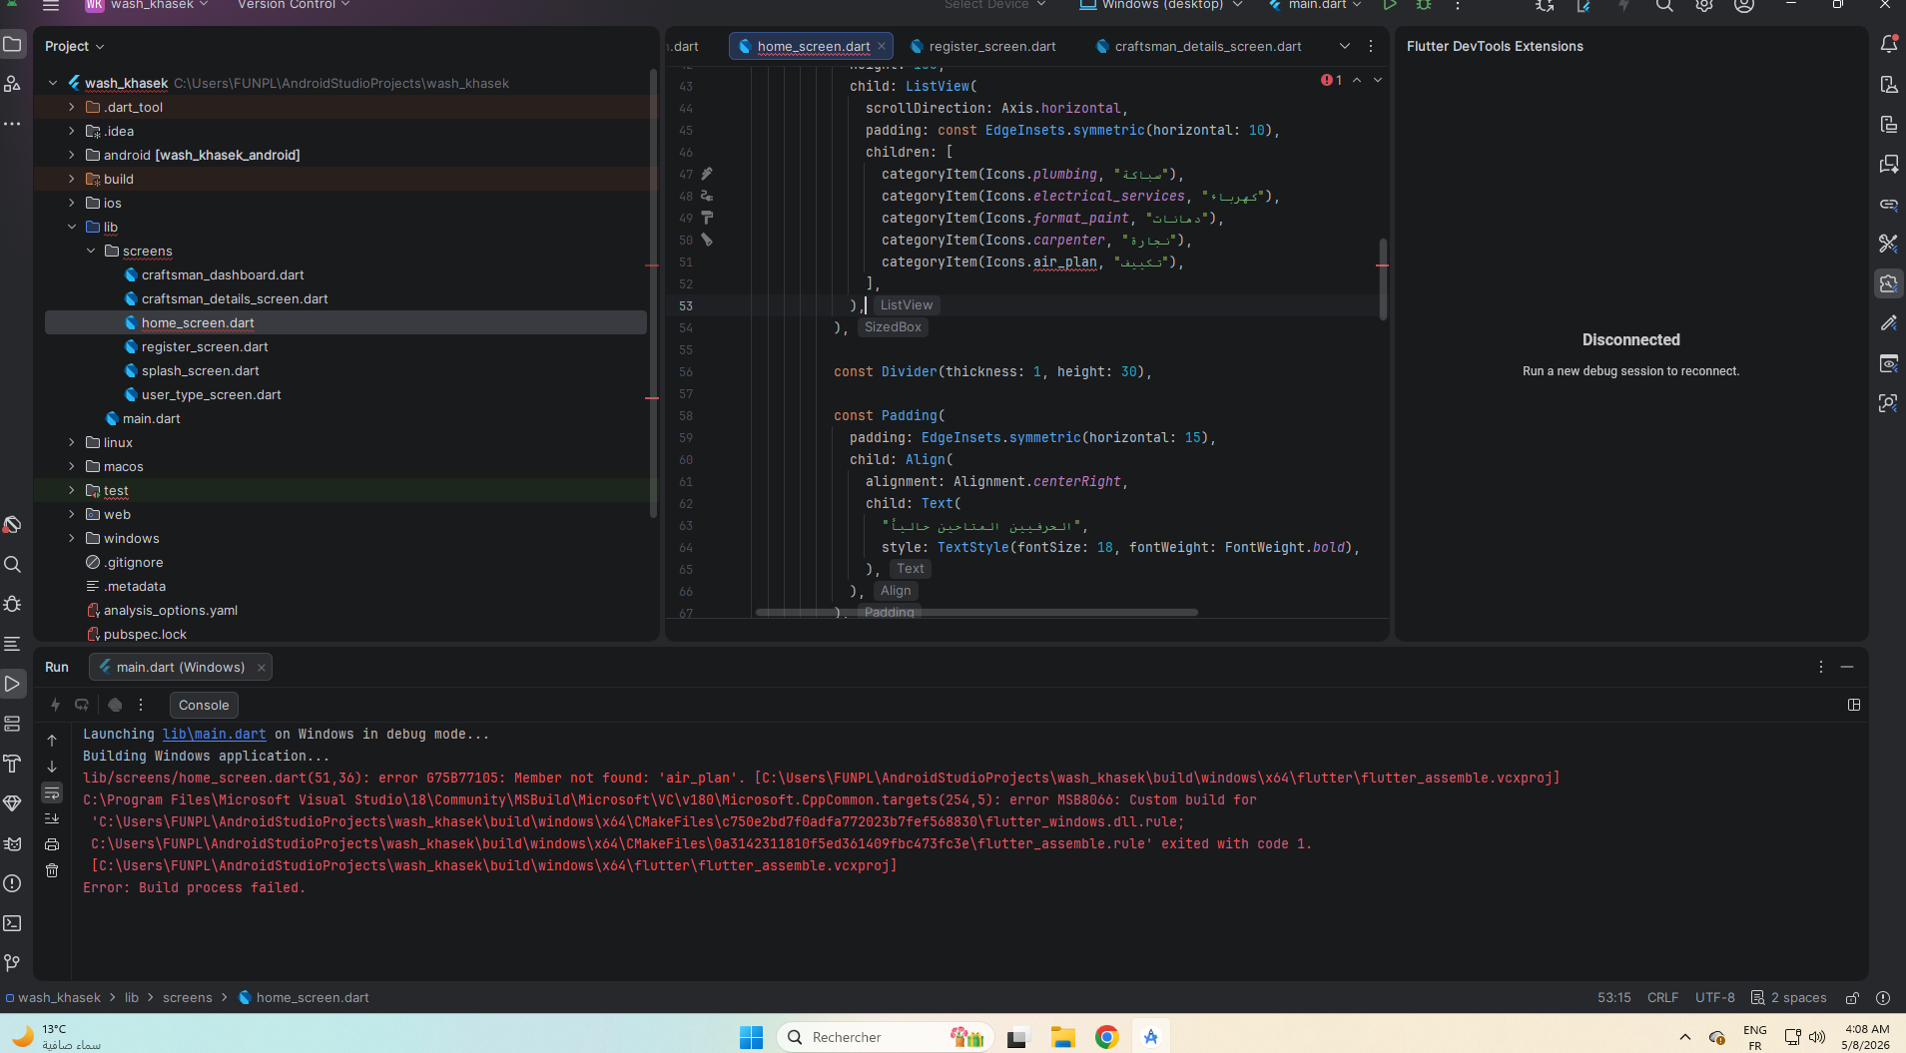The width and height of the screenshot is (1906, 1053).
Task: Open main.dart in project tree
Action: 152,418
